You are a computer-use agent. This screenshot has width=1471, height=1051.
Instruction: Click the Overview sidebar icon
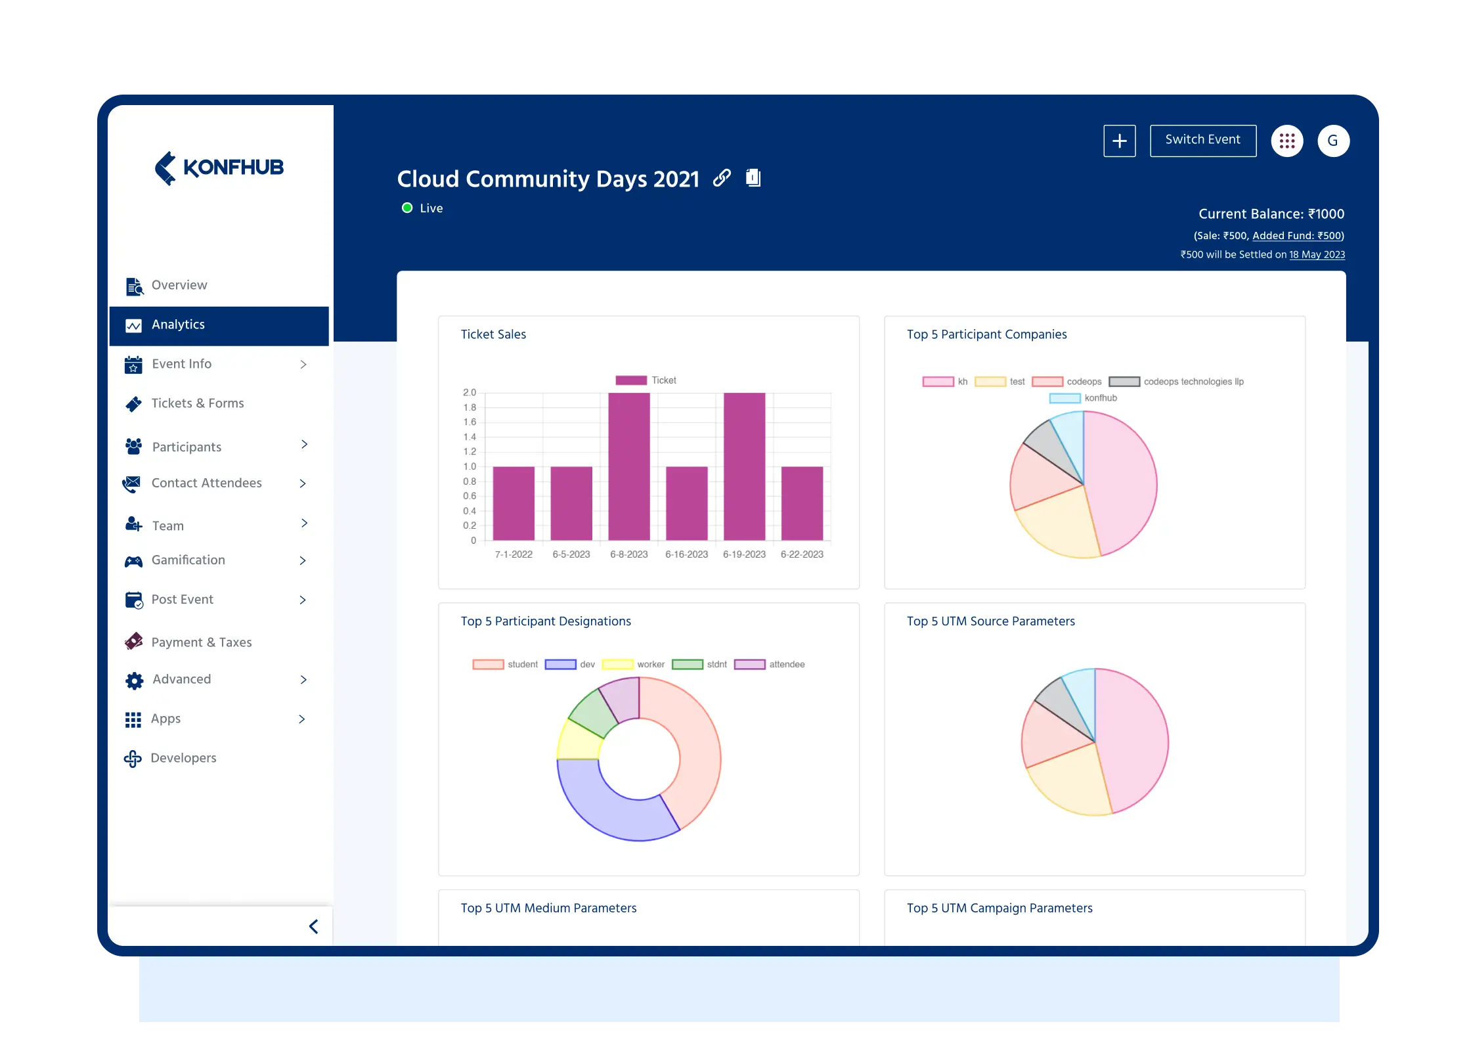(x=135, y=286)
